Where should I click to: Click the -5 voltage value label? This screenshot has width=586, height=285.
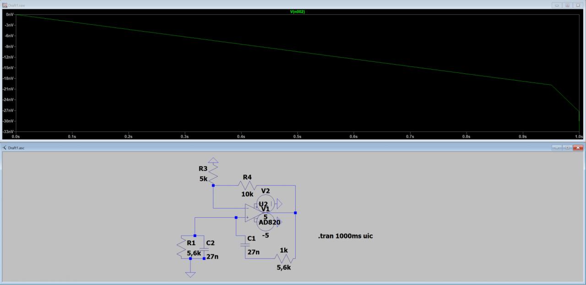tap(266, 236)
